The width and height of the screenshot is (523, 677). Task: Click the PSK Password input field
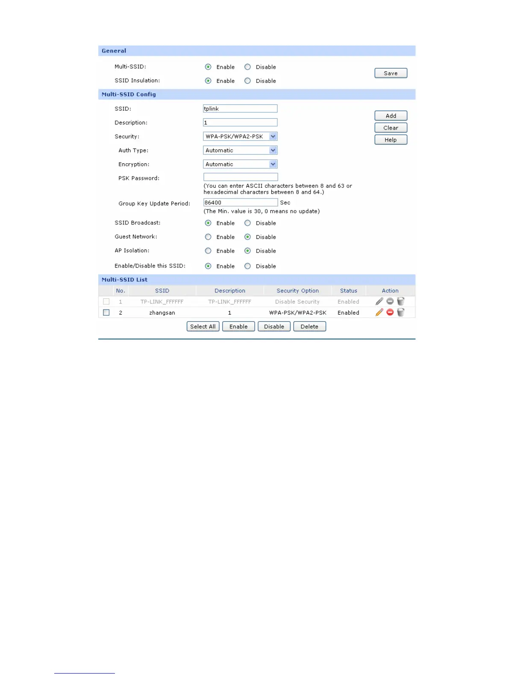coord(241,177)
